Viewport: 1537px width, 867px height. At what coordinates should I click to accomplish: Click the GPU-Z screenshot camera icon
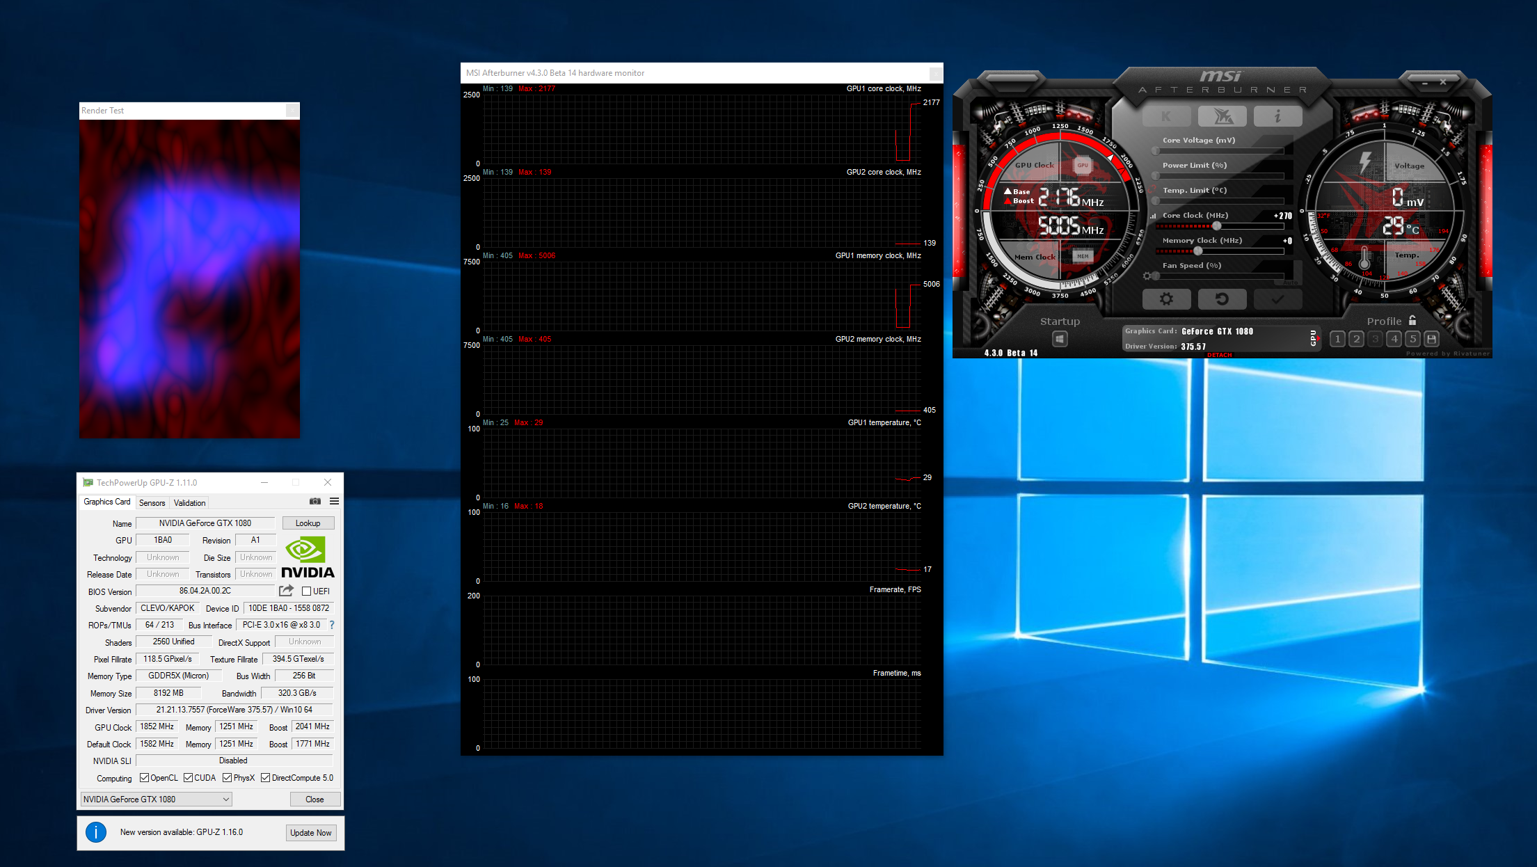315,501
